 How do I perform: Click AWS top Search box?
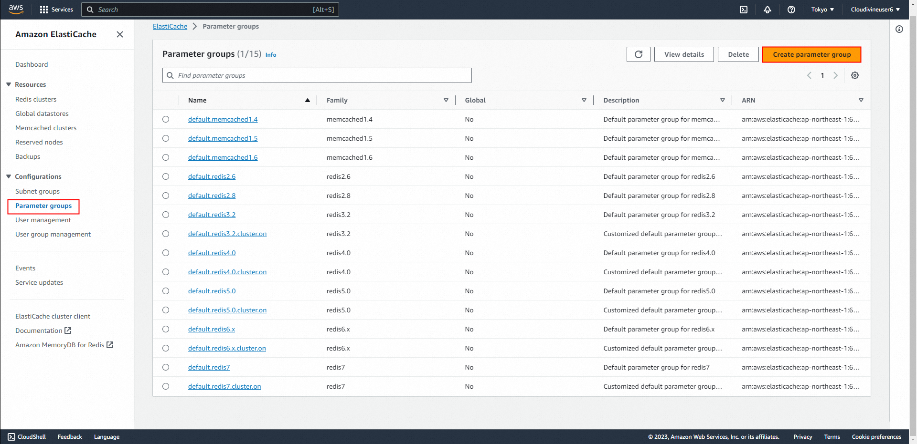tap(210, 10)
